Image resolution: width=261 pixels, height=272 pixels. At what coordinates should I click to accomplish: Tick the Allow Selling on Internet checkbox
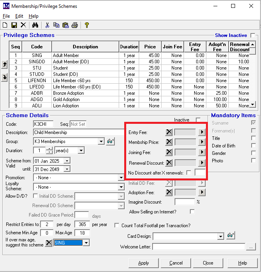click(x=192, y=212)
